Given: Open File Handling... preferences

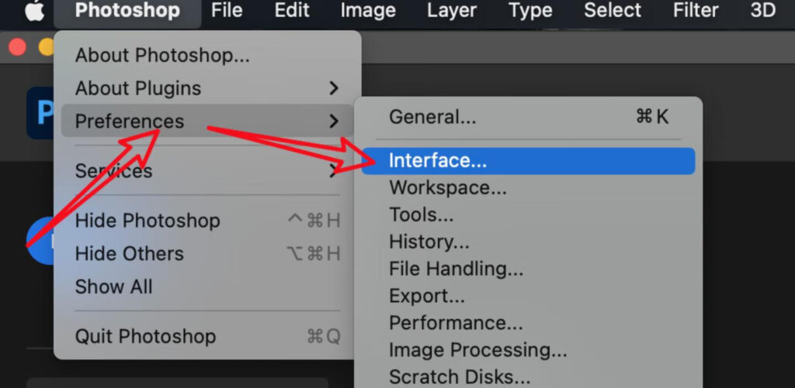Looking at the screenshot, I should (x=528, y=269).
